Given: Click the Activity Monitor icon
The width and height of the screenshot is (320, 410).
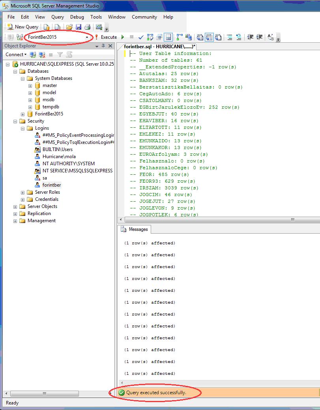Looking at the screenshot, I should [99, 27].
